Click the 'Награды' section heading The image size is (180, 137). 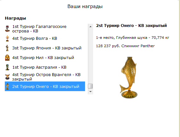(15, 18)
